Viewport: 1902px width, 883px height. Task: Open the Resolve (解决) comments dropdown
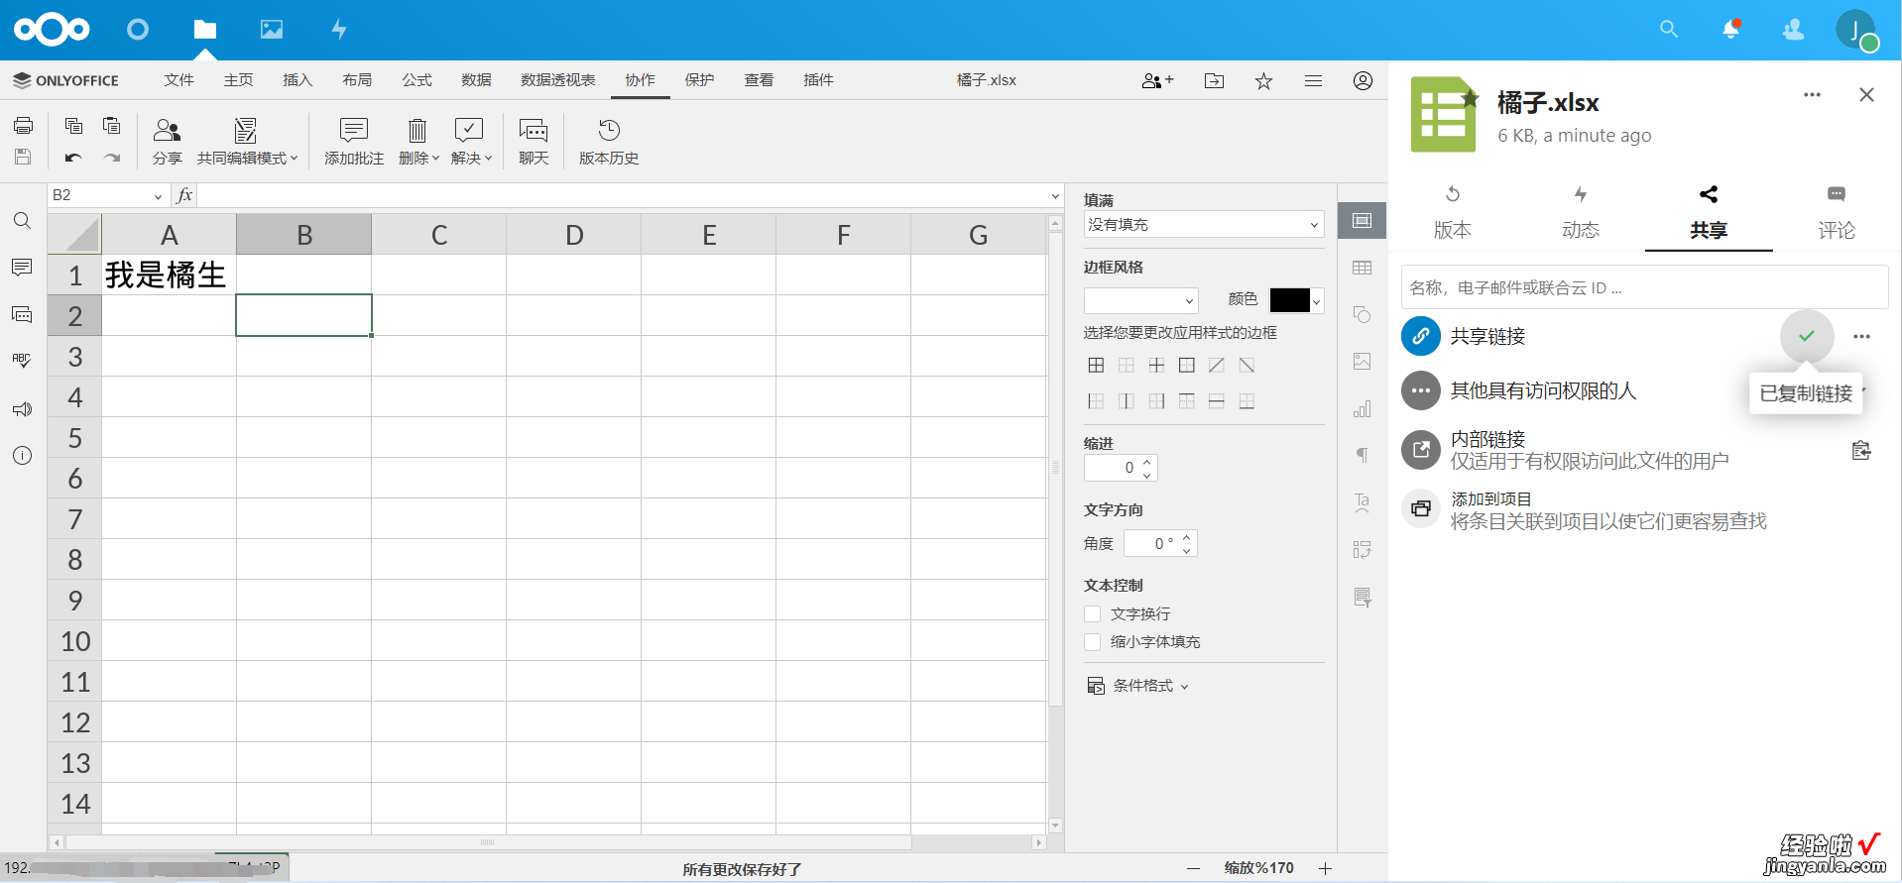471,142
